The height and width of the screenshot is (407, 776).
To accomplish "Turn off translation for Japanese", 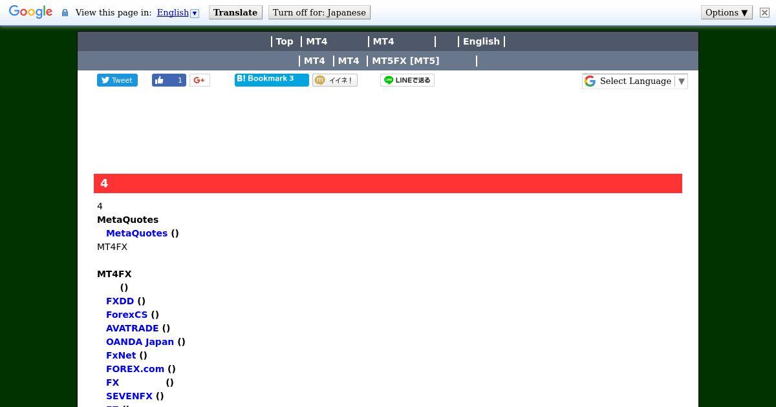I will coord(319,12).
